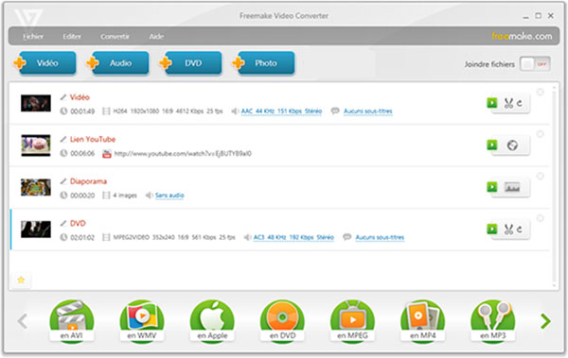
Task: Open Aucuns sous-titres options on Vidéo row
Action: 367,111
